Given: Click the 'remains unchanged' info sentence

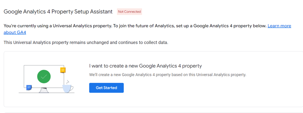Looking at the screenshot, I should (86, 42).
